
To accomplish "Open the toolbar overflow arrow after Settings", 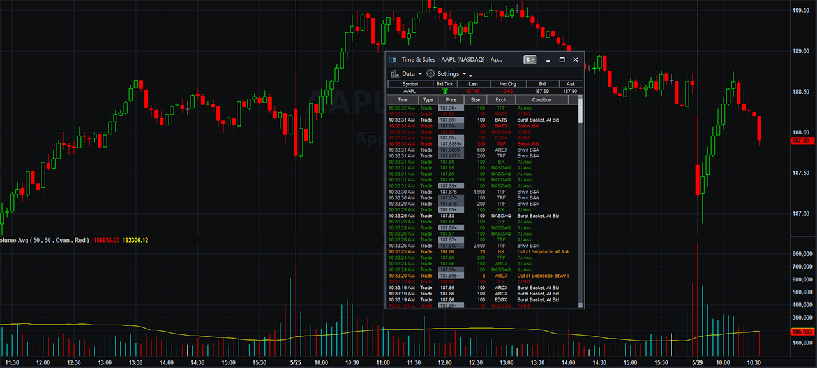I will [471, 76].
